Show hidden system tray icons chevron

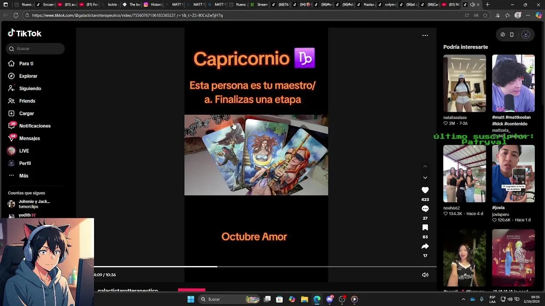463,299
